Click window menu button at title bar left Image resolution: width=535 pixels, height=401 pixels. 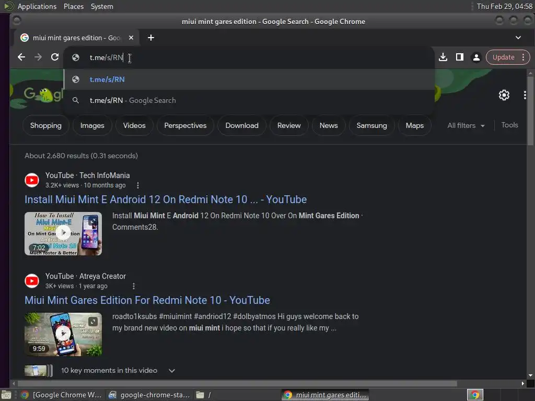pos(17,21)
